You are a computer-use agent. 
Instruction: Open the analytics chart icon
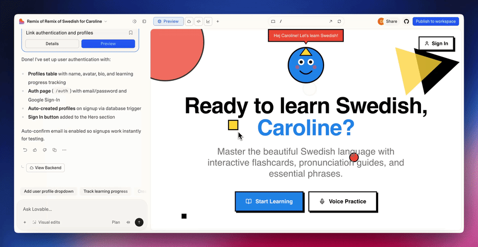[x=208, y=22]
